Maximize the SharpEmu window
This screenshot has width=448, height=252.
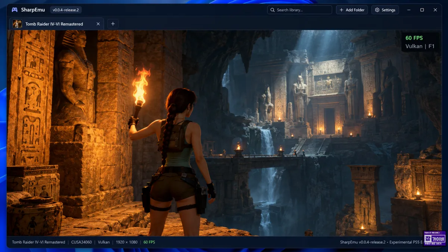click(x=422, y=10)
